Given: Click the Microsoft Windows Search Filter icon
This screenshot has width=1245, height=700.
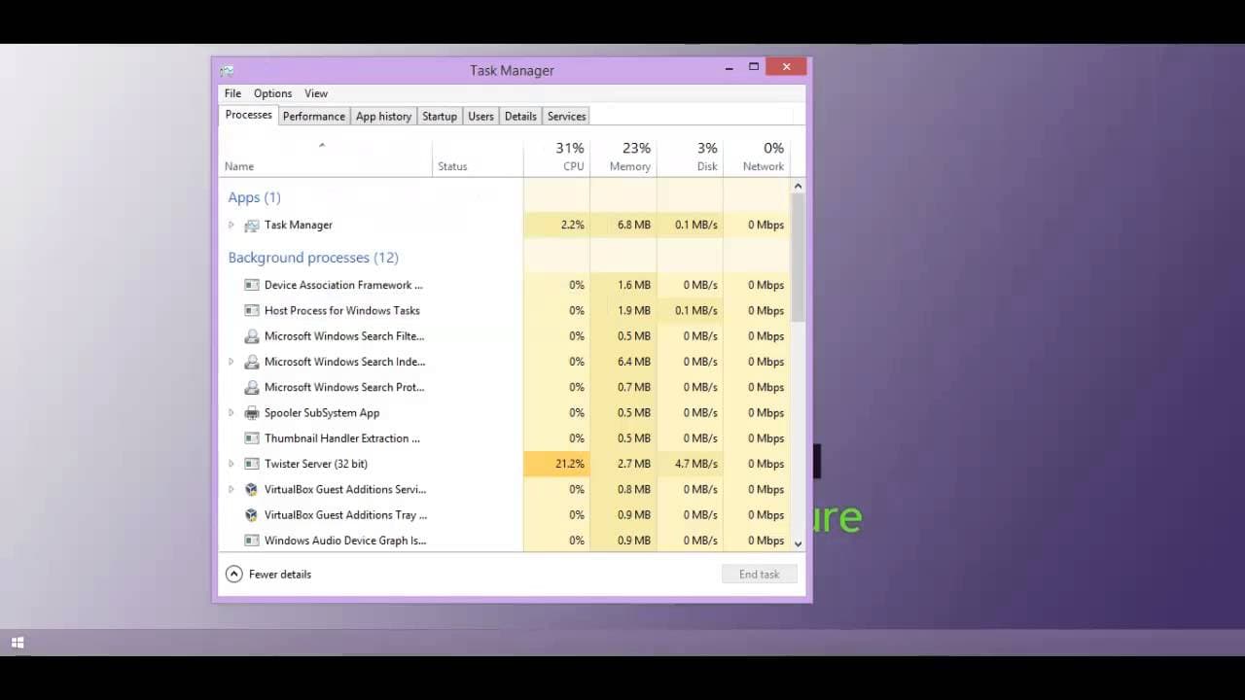Looking at the screenshot, I should [252, 336].
